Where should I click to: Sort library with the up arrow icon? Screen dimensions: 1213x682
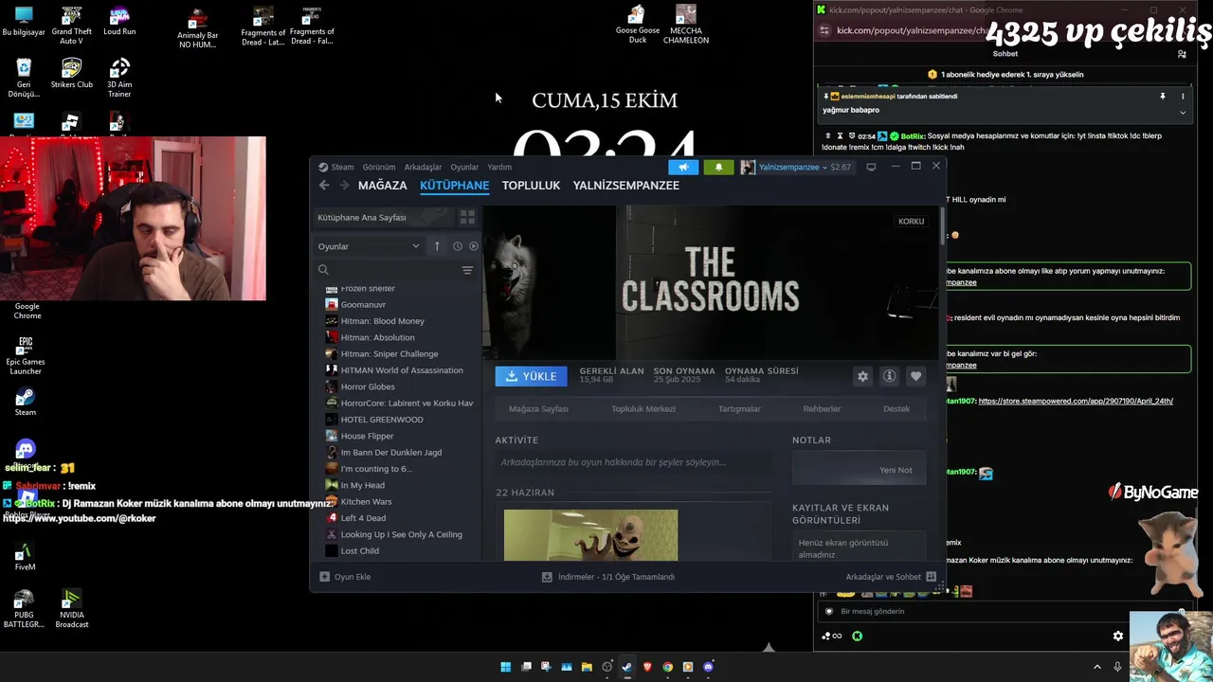[x=437, y=246]
